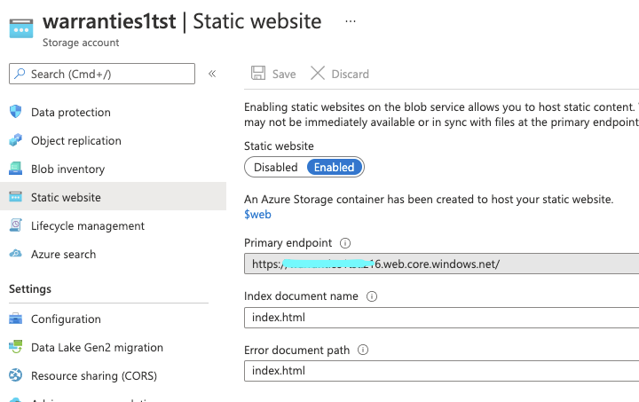The image size is (639, 402).
Task: Open the $web container link
Action: (x=257, y=214)
